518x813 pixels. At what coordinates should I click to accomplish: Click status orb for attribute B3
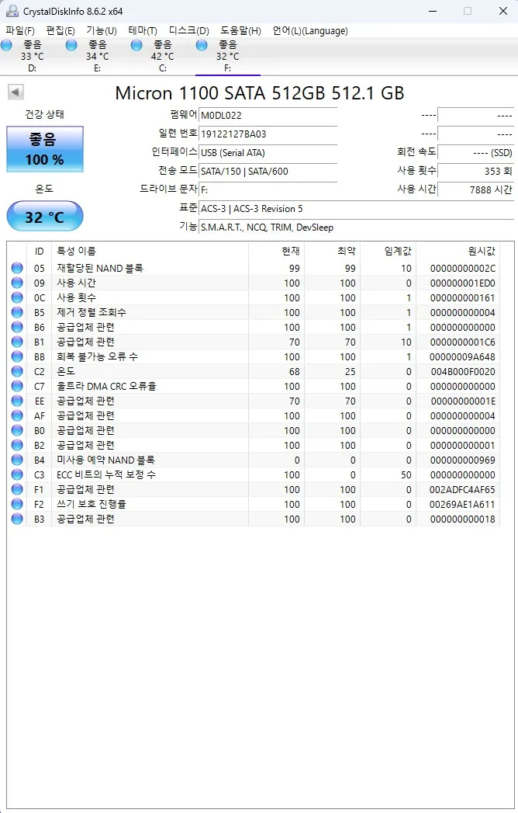pos(17,519)
